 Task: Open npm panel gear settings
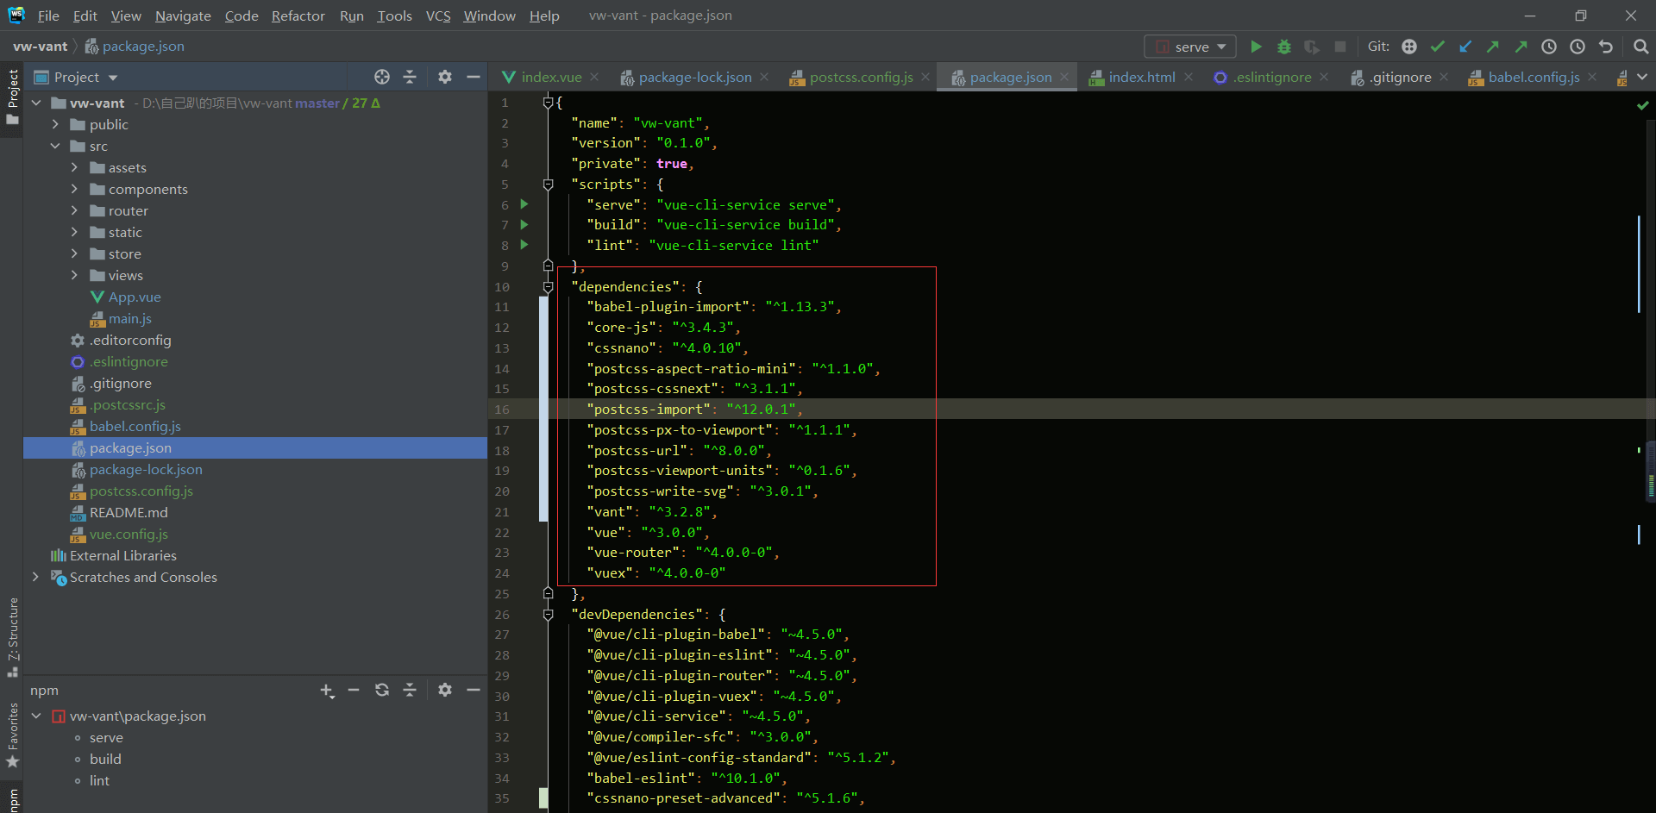pyautogui.click(x=445, y=690)
